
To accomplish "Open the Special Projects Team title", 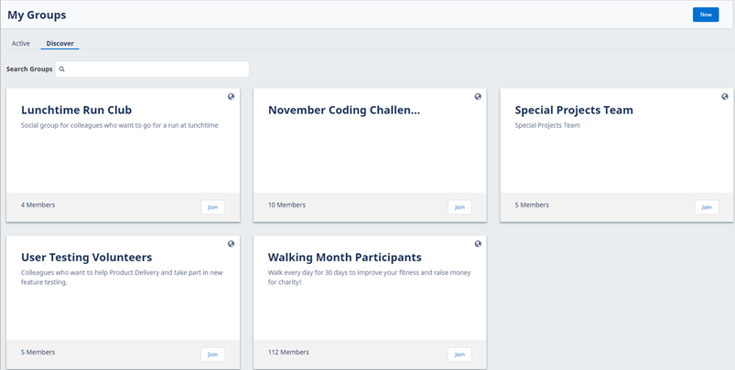I will click(x=574, y=111).
